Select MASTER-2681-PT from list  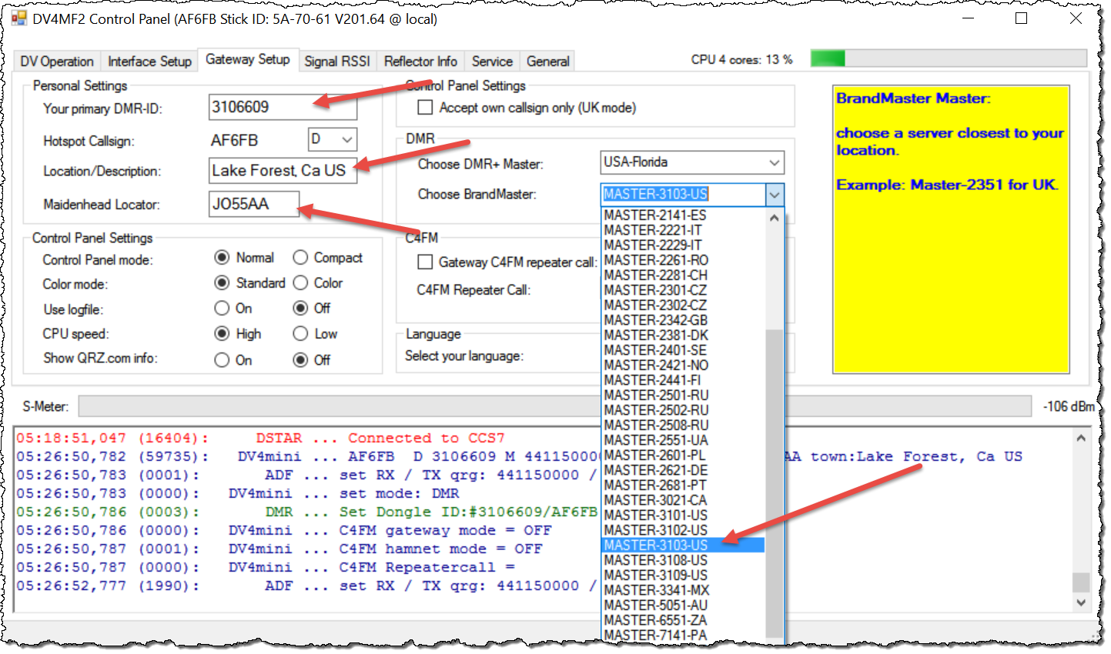pos(683,485)
